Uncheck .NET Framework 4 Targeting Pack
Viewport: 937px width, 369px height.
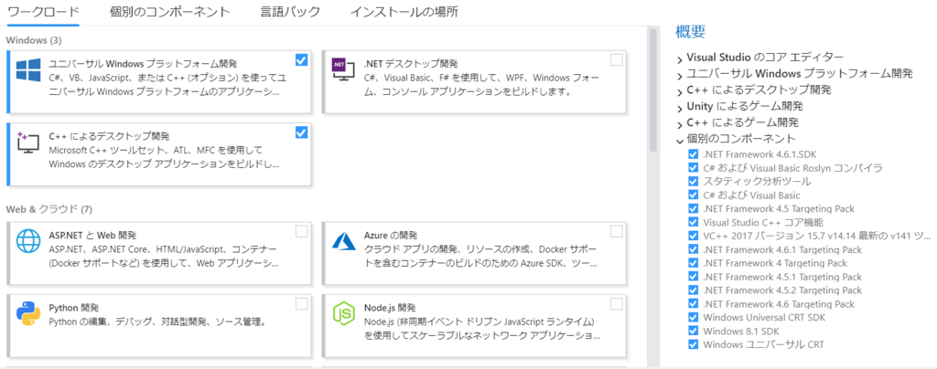694,263
